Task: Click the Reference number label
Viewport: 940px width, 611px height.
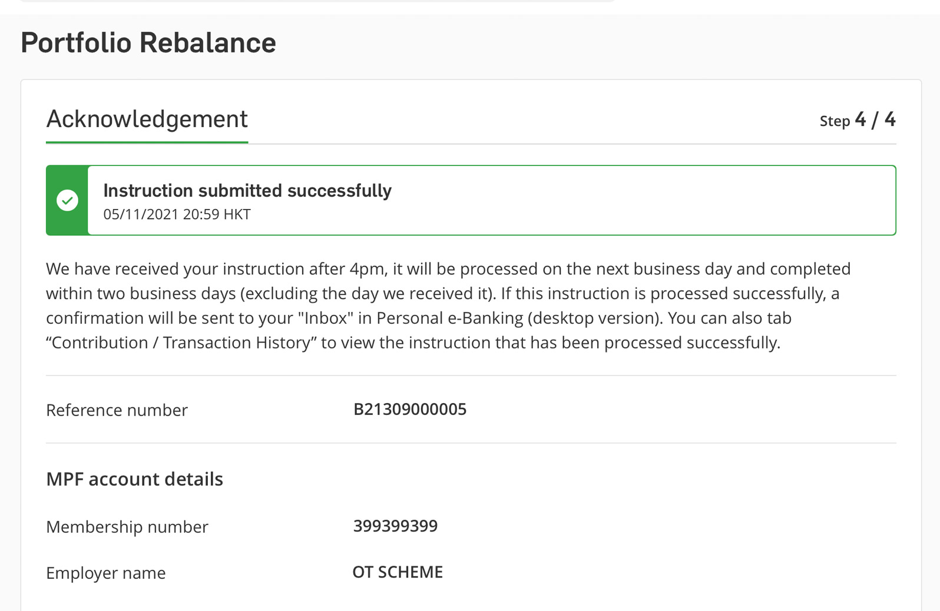Action: pos(117,410)
